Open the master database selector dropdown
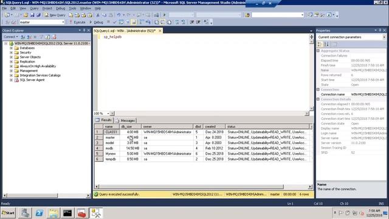 [x=63, y=22]
